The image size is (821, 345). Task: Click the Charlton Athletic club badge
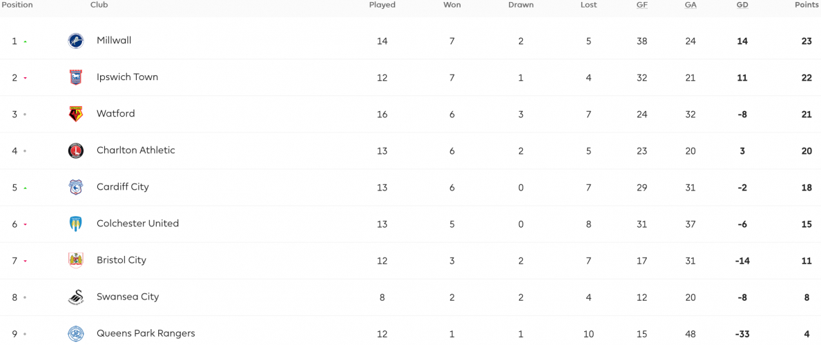75,151
